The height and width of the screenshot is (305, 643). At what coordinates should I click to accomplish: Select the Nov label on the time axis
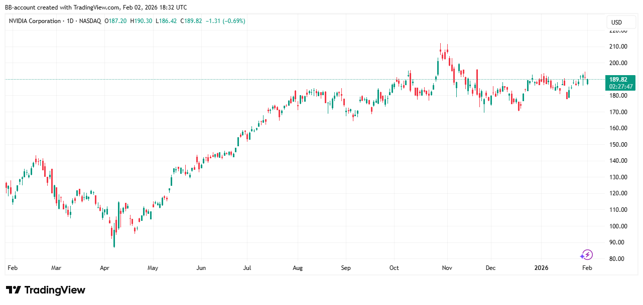tap(447, 268)
